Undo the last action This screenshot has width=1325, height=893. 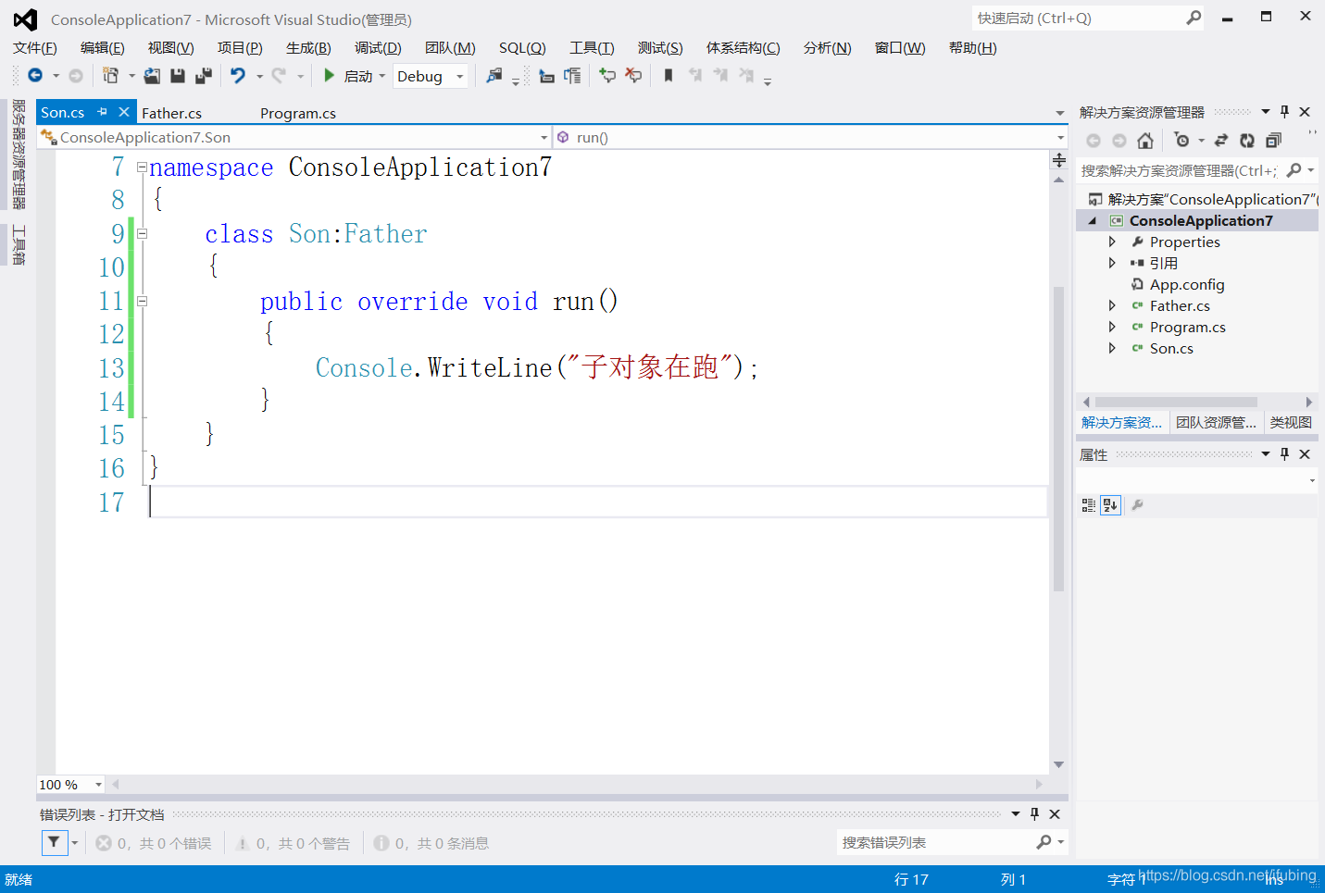coord(238,76)
